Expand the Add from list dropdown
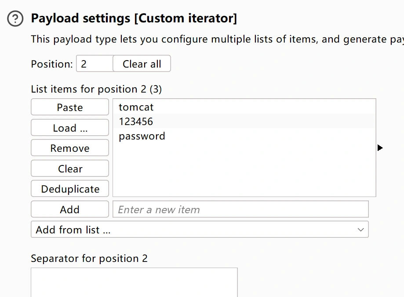 [200, 229]
